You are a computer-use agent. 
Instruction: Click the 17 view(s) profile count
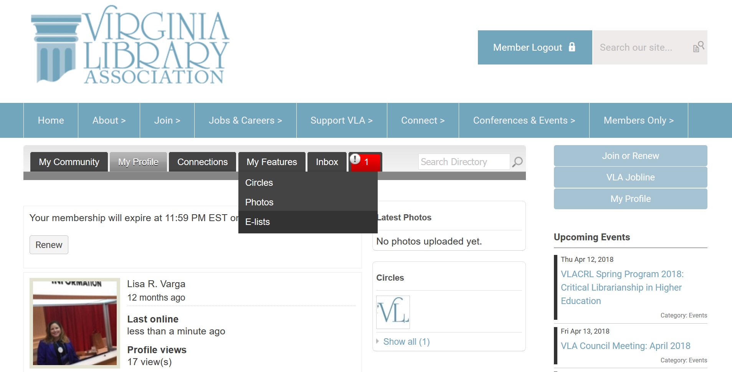(149, 362)
